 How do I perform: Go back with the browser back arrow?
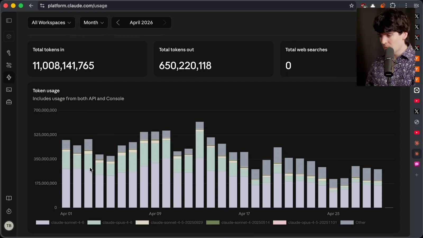(31, 6)
